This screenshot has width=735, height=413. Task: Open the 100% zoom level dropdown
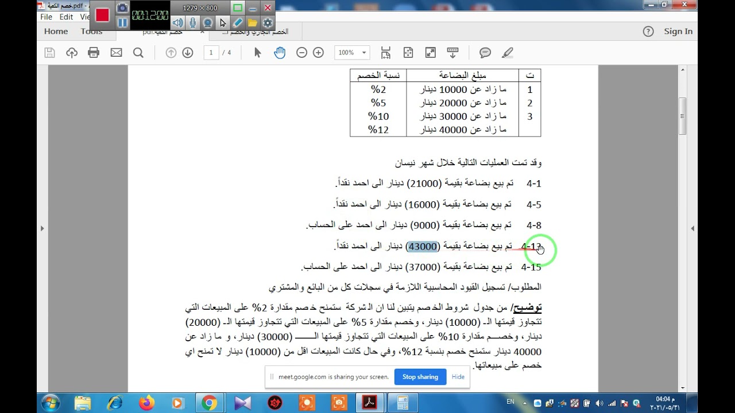click(352, 53)
